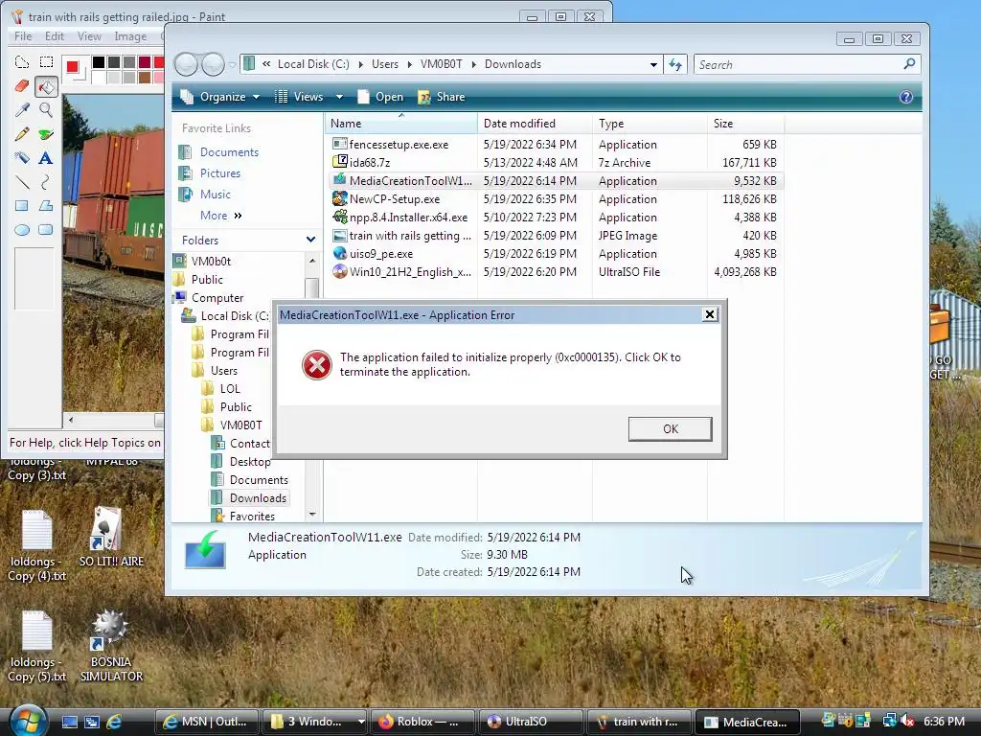
Task: Select the Text tool in Paint
Action: click(x=46, y=158)
